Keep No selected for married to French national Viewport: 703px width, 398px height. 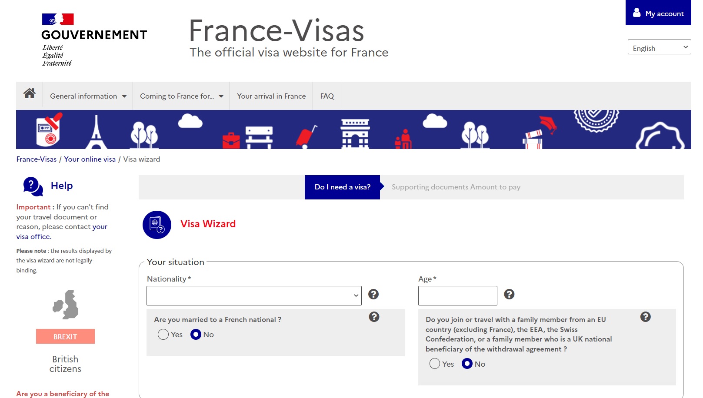[197, 335]
